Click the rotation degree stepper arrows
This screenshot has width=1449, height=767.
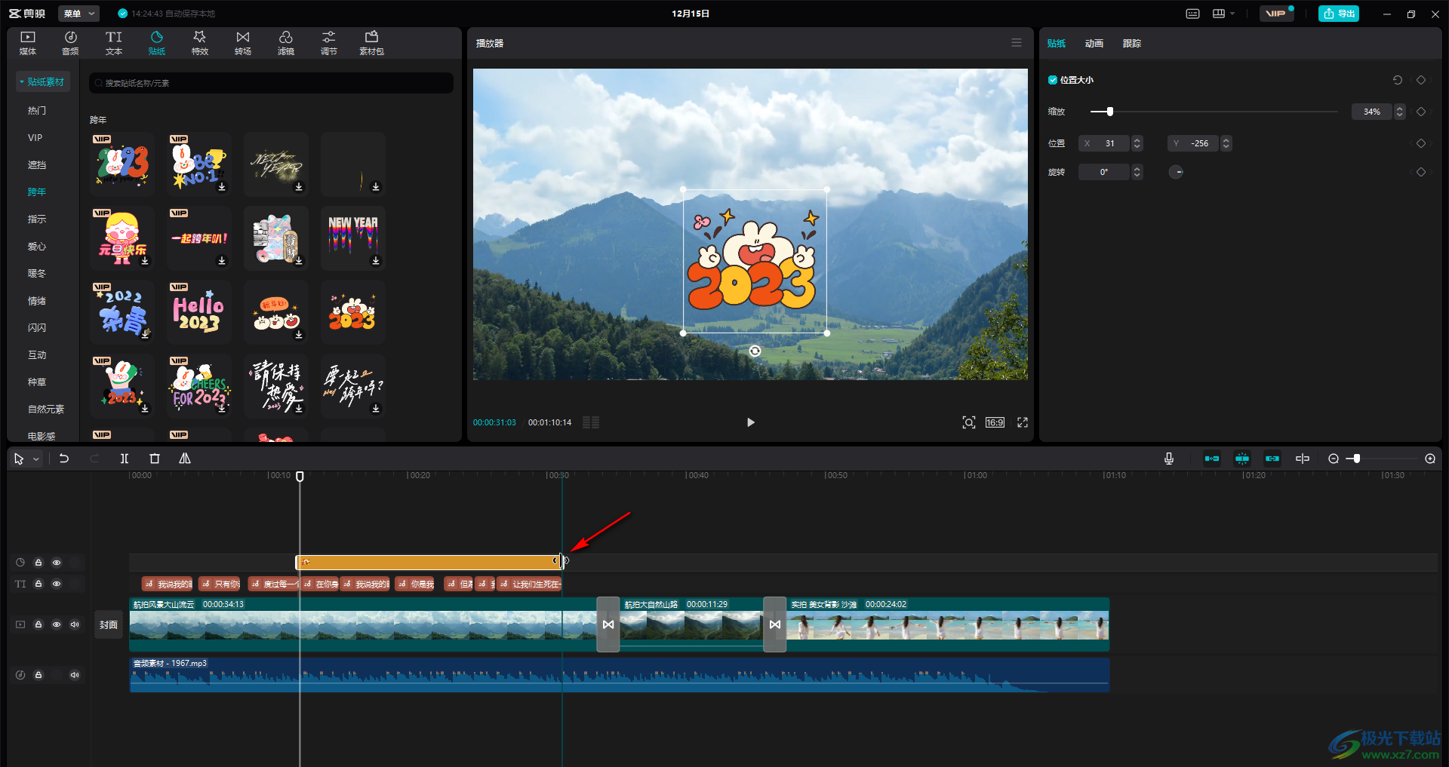click(x=1137, y=172)
